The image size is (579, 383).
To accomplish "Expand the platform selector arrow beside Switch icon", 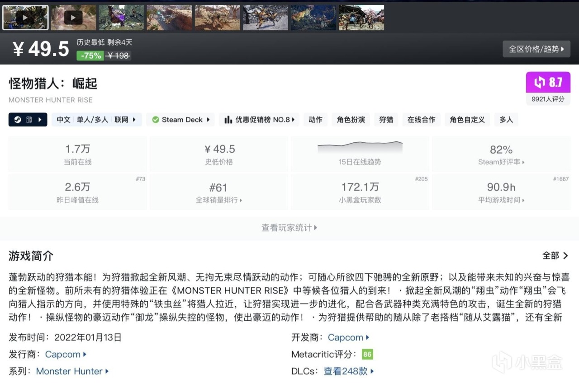I will (x=40, y=120).
